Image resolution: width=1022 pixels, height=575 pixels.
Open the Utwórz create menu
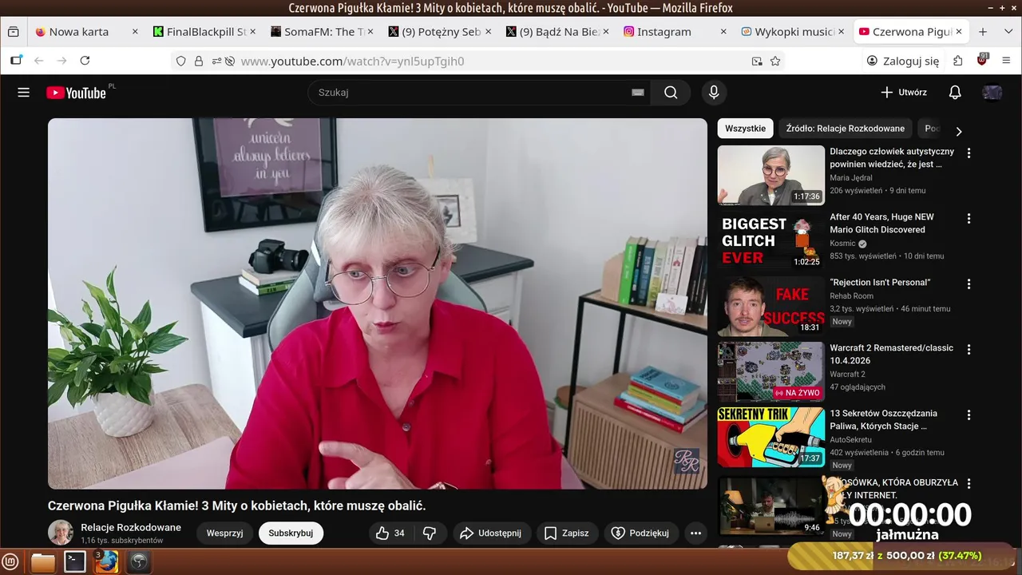tap(904, 93)
